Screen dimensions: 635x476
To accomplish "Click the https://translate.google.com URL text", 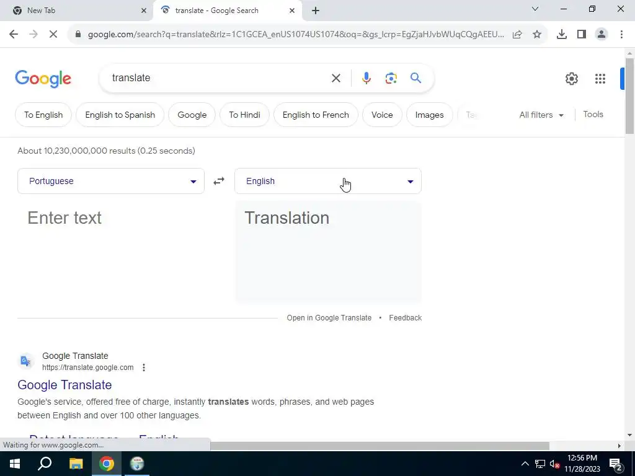I will coord(88,368).
